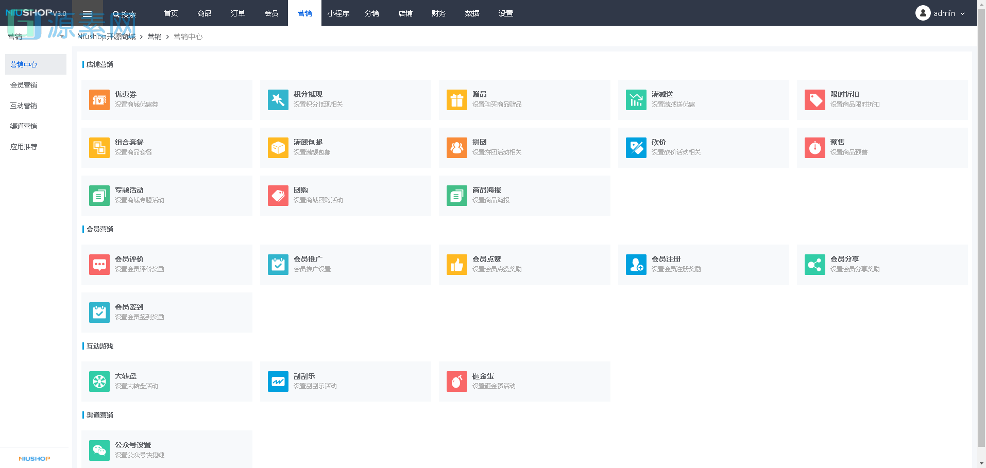Expand the admin user dropdown

click(x=940, y=13)
